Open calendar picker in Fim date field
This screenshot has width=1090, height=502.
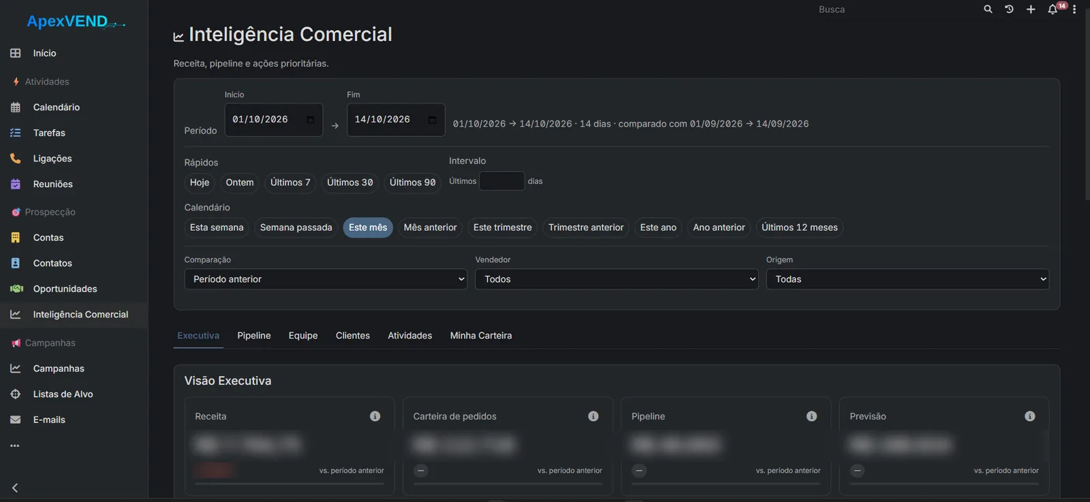432,120
